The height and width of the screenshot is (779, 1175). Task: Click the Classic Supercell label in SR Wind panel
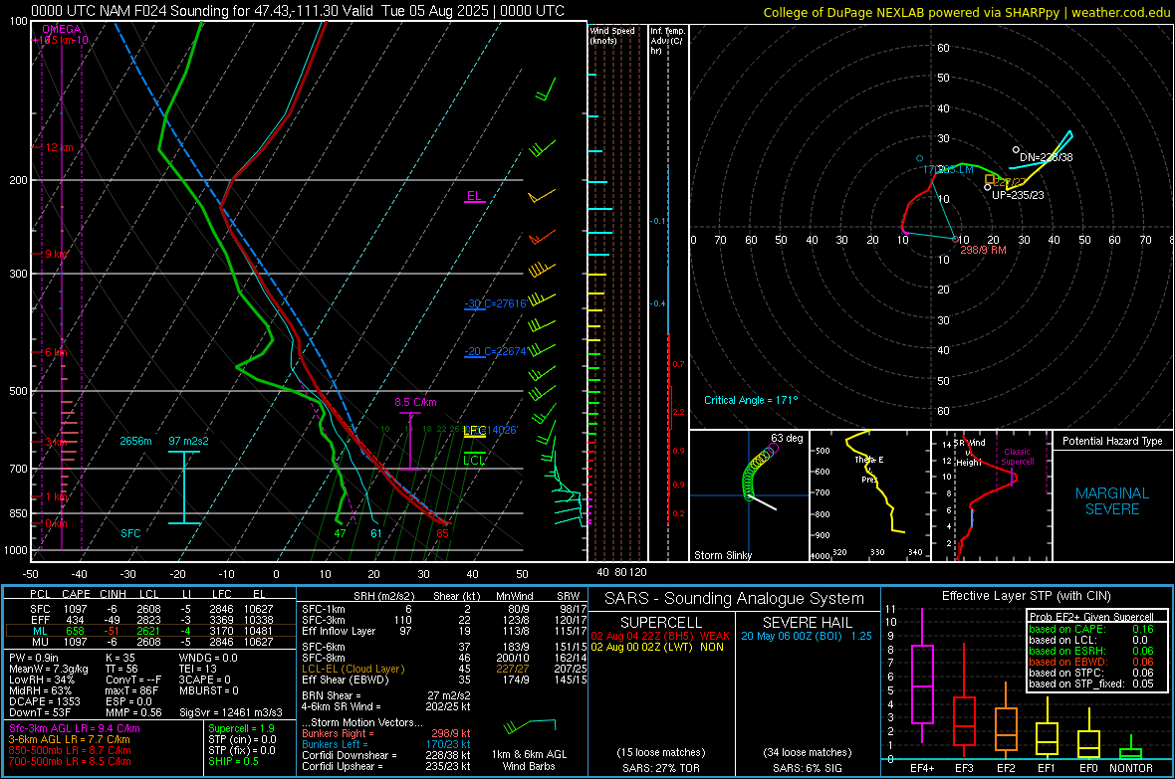click(1017, 457)
